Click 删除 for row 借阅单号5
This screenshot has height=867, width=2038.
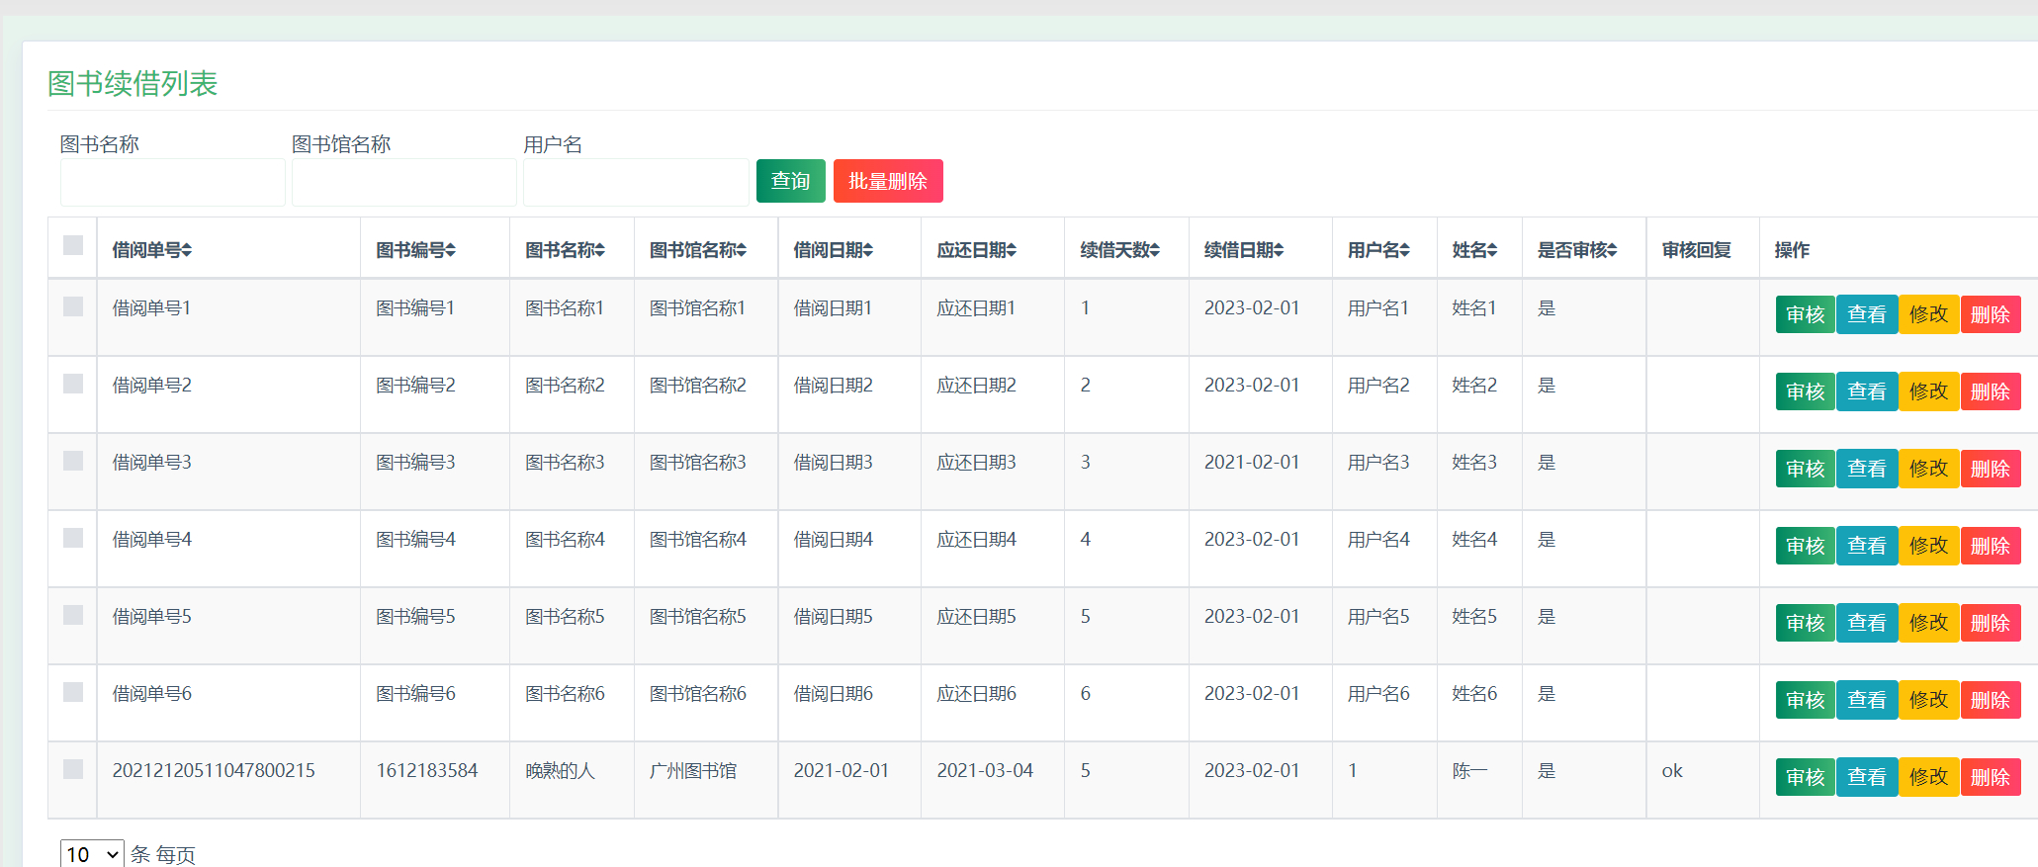pos(1990,623)
